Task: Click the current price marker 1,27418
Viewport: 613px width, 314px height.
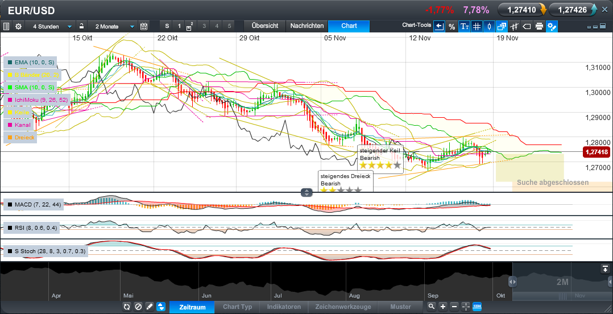Action: pos(596,152)
